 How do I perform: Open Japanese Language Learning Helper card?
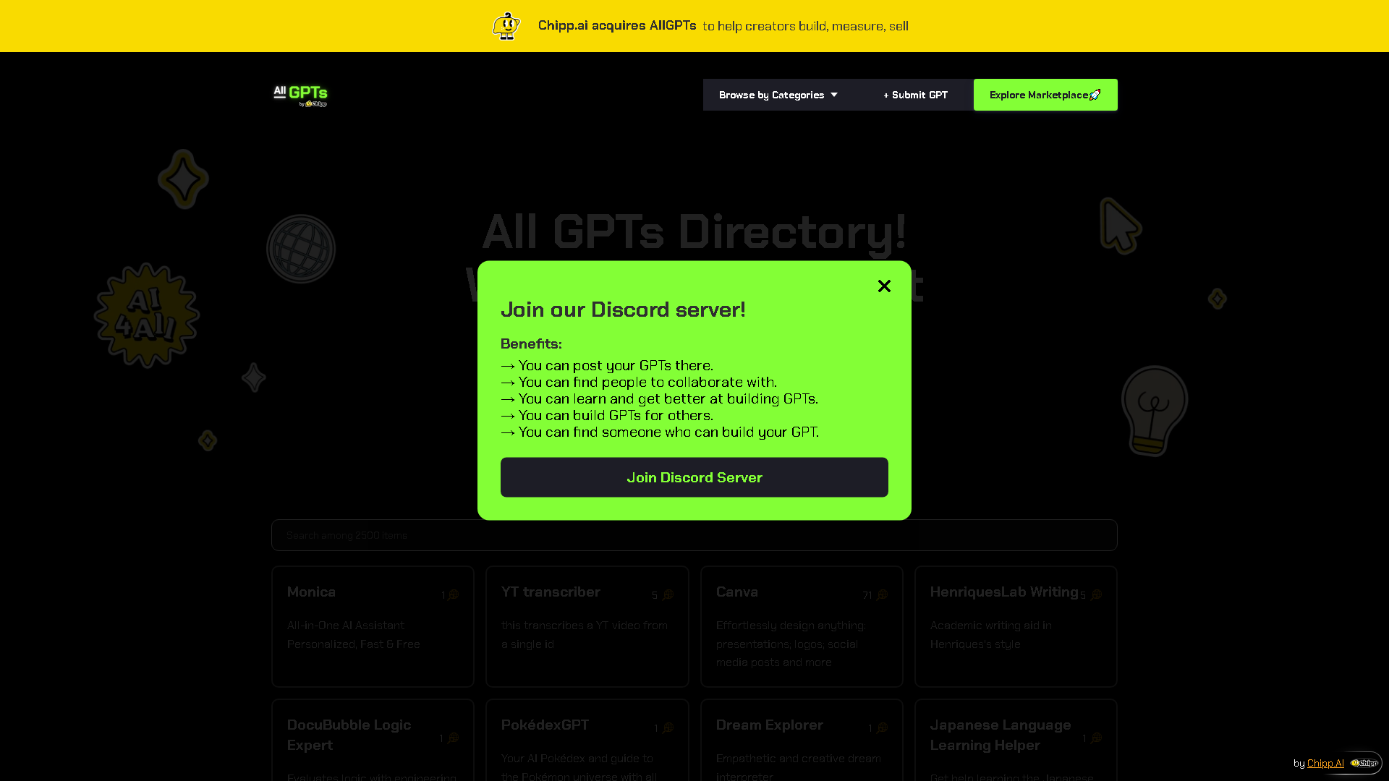(x=1016, y=740)
